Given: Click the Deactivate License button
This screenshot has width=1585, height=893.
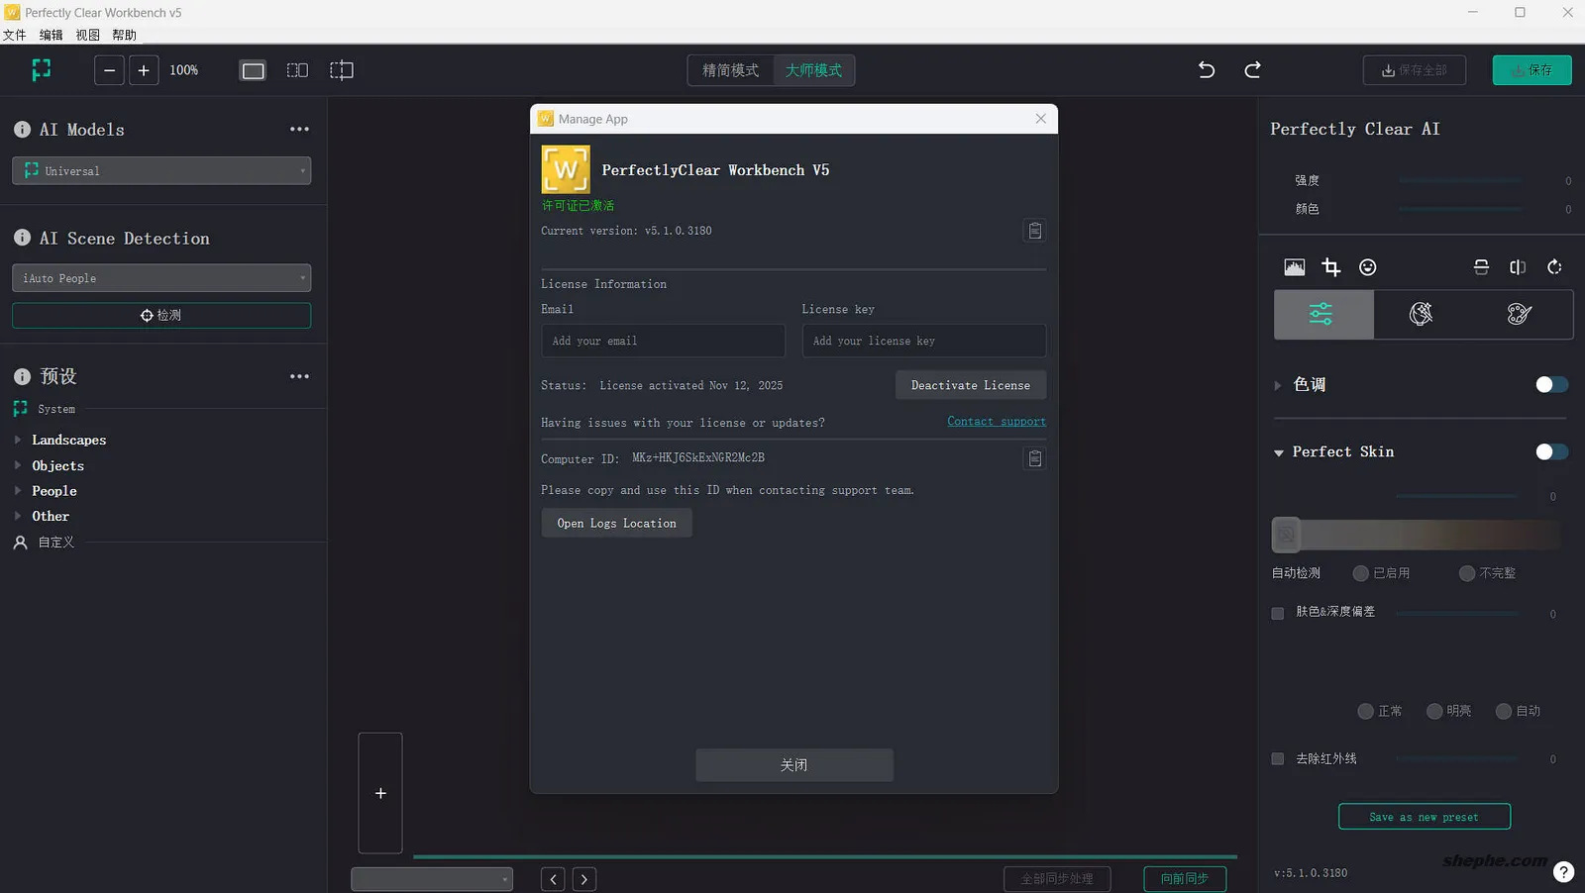Looking at the screenshot, I should (970, 385).
